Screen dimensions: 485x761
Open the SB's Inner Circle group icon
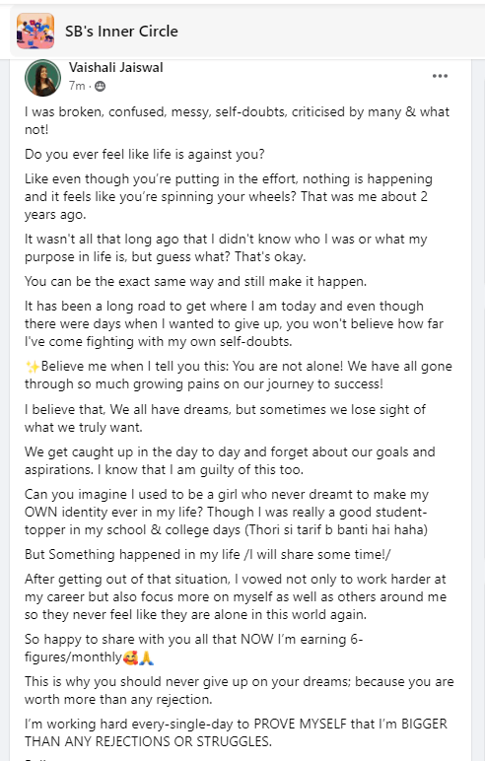click(35, 32)
